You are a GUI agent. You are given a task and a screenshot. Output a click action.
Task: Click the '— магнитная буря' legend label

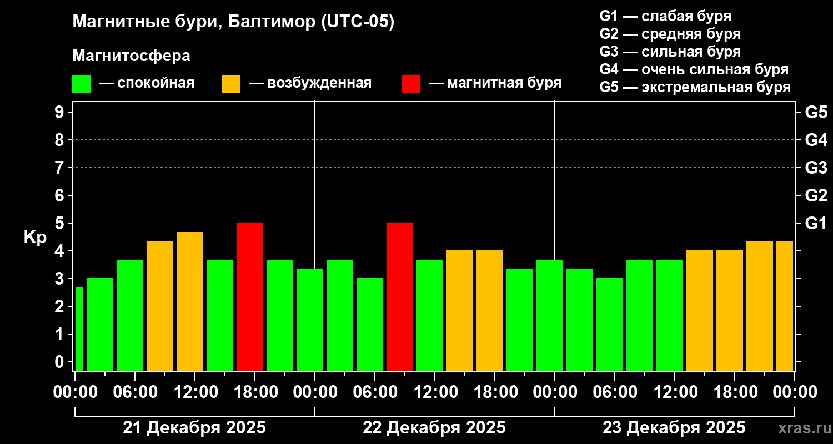495,83
